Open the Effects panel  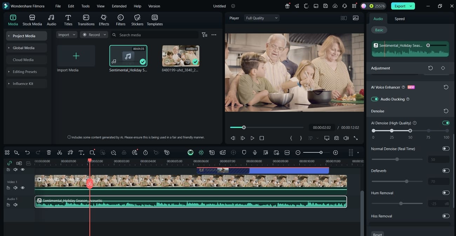[104, 20]
